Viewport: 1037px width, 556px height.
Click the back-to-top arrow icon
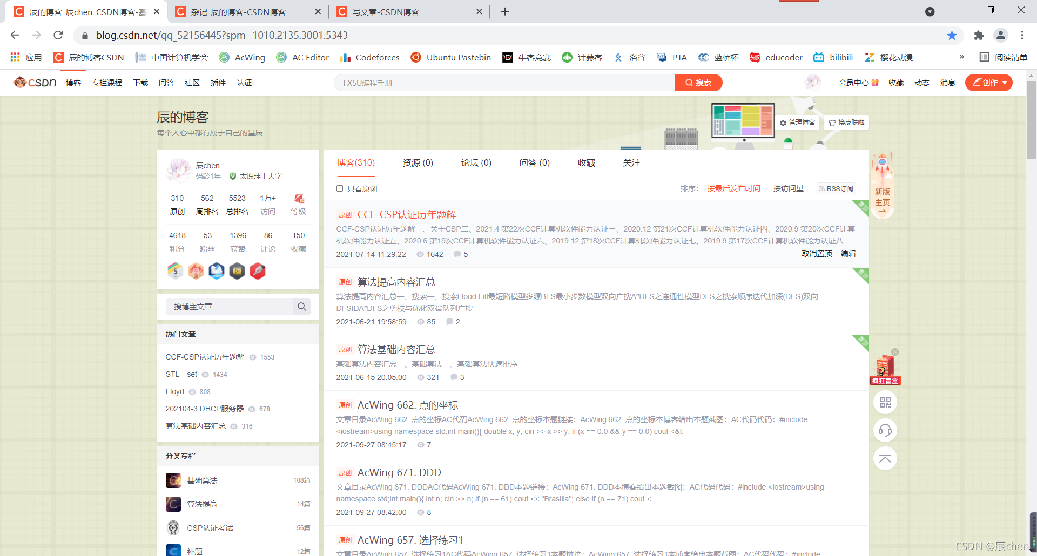tap(885, 458)
